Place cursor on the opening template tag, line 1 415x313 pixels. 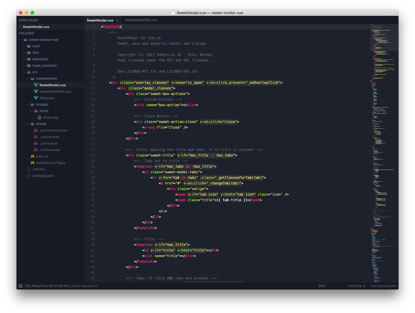[x=111, y=27]
